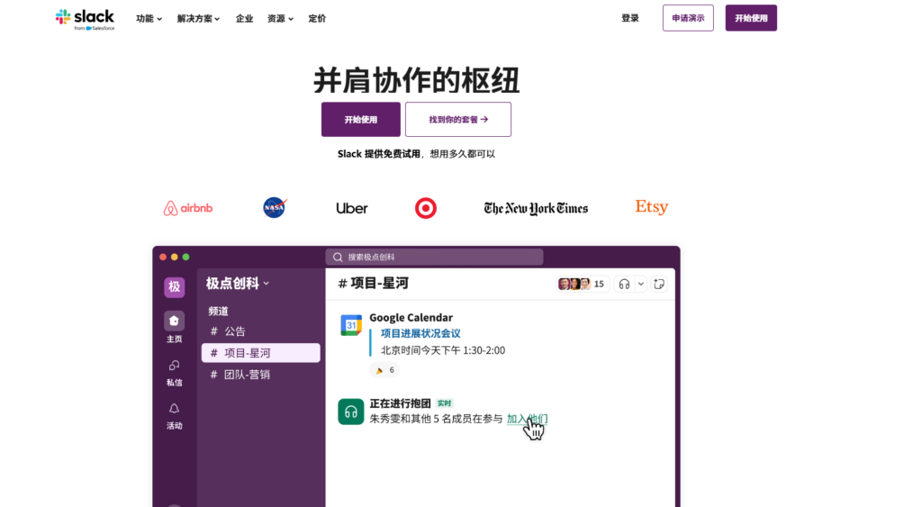This screenshot has height=507, width=922.
Task: Open the canvas icon in channel header
Action: coord(659,284)
